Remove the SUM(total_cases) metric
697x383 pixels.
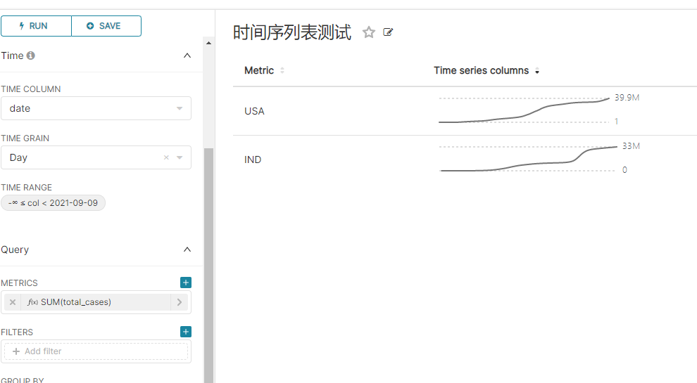13,302
